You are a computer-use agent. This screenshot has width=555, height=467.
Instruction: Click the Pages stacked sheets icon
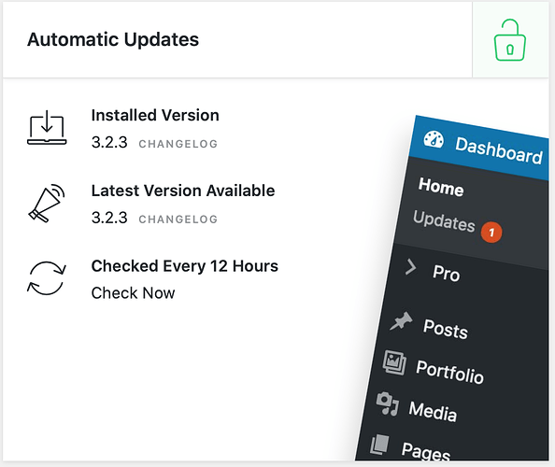(x=379, y=445)
